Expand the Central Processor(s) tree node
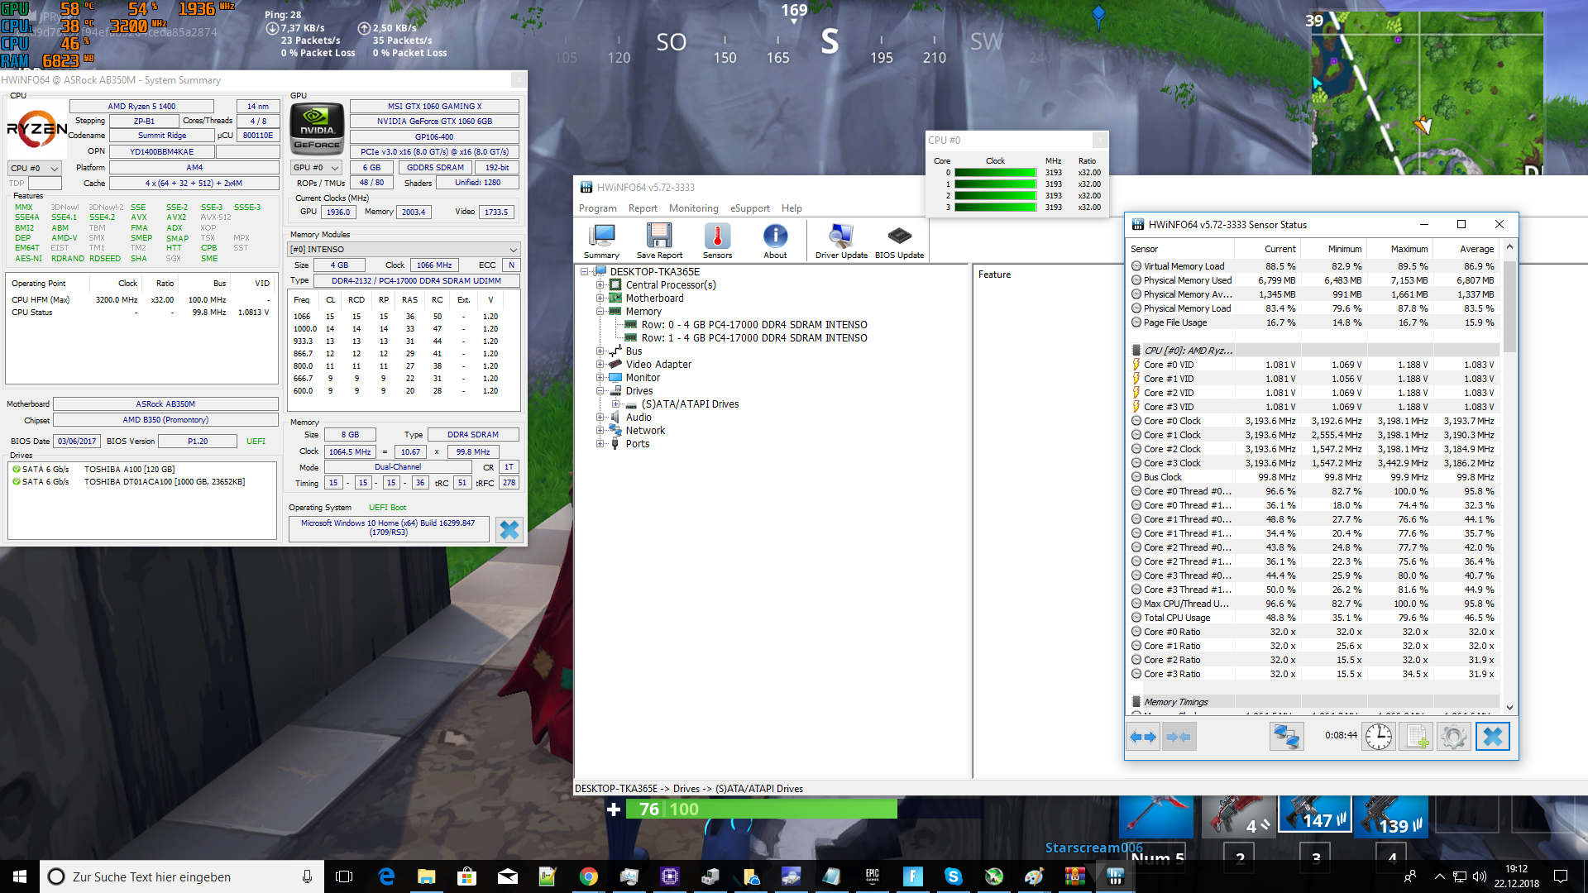This screenshot has height=893, width=1588. (x=600, y=285)
